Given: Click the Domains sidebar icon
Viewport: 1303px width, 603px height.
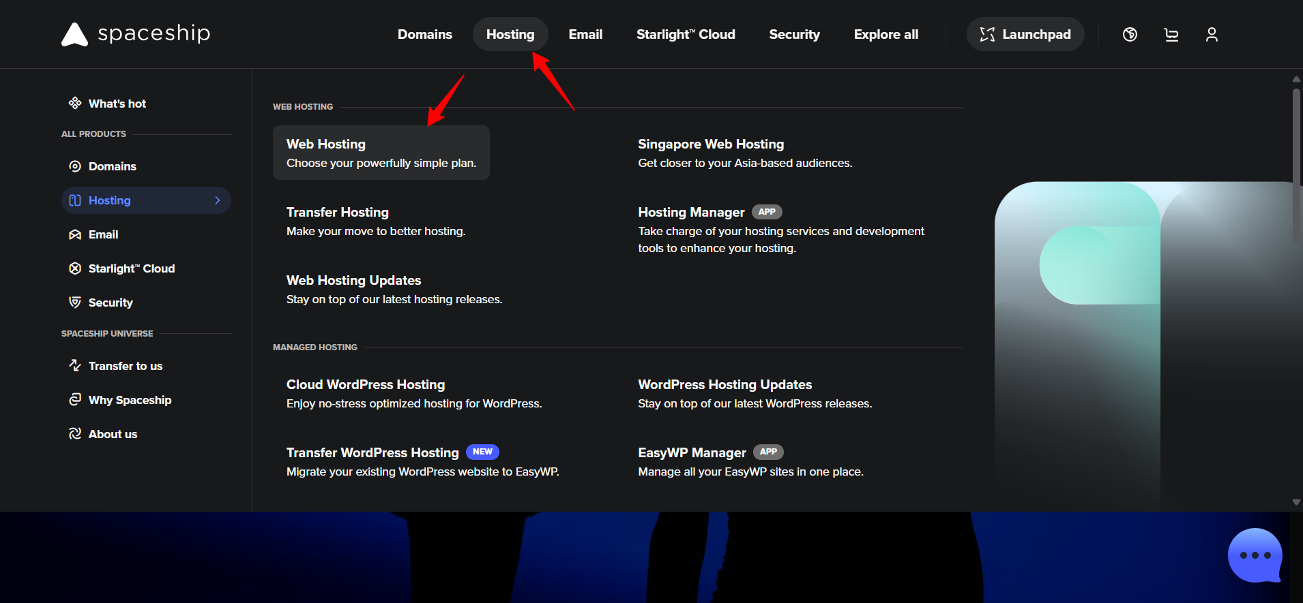Looking at the screenshot, I should coord(75,166).
